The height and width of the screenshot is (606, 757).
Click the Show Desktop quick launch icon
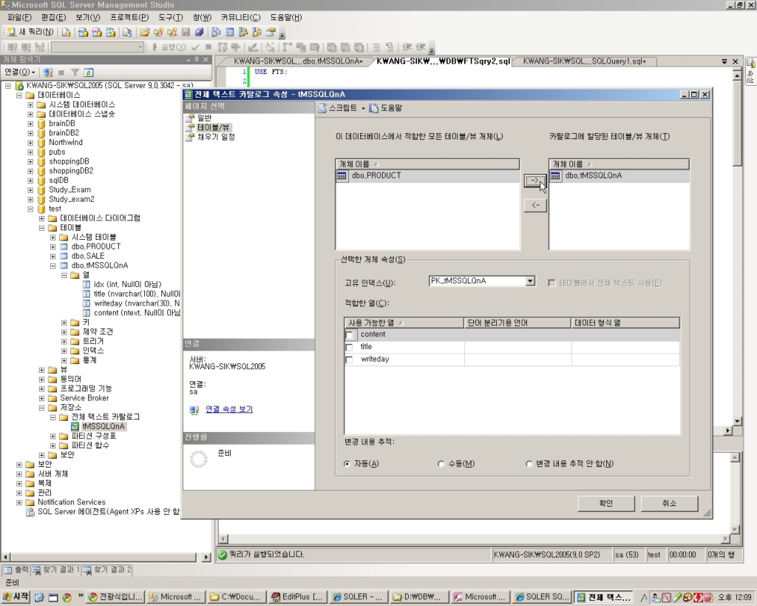[53, 597]
